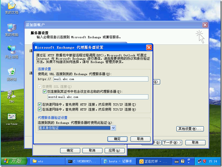Click OK in the proxy settings dialog
Screen dimensions: 222x167
[x=117, y=139]
